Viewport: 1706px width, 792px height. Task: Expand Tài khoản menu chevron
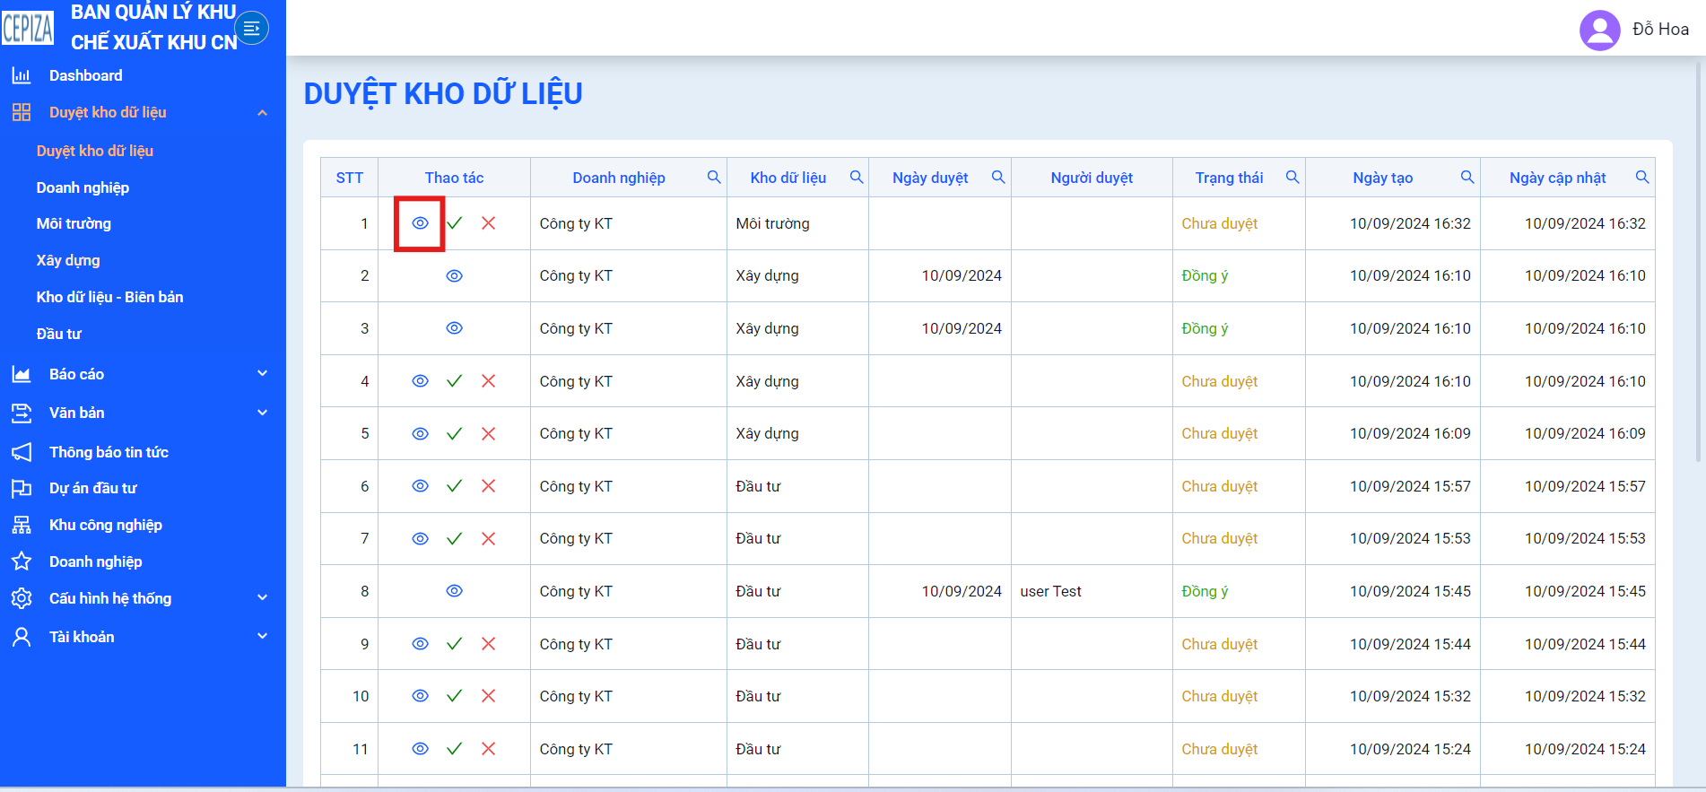[263, 636]
